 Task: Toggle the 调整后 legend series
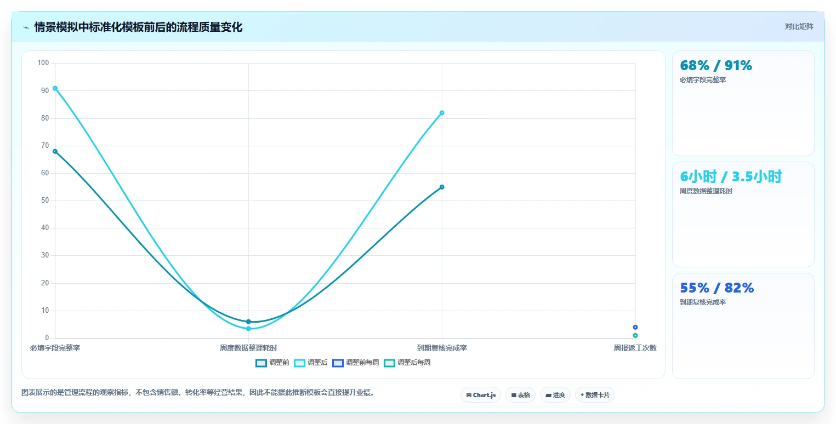311,363
